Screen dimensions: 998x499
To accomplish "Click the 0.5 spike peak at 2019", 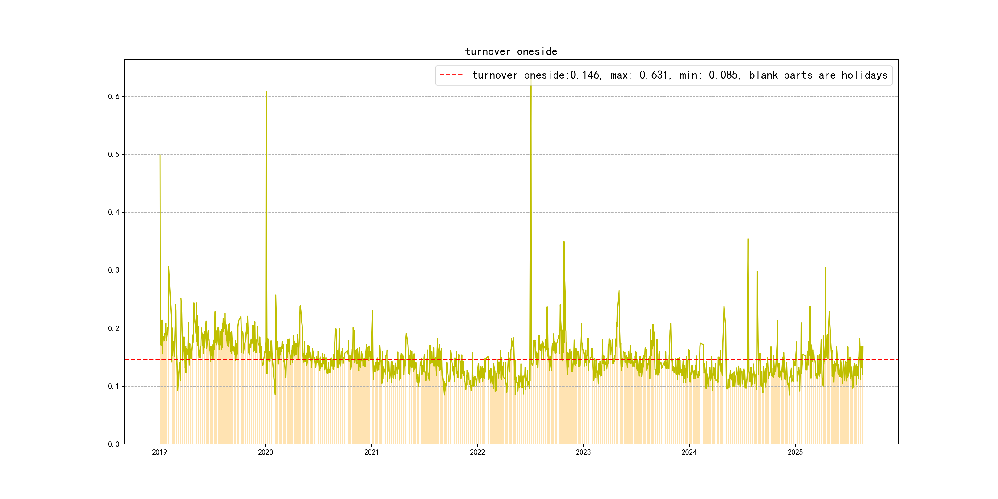I will 160,155.
